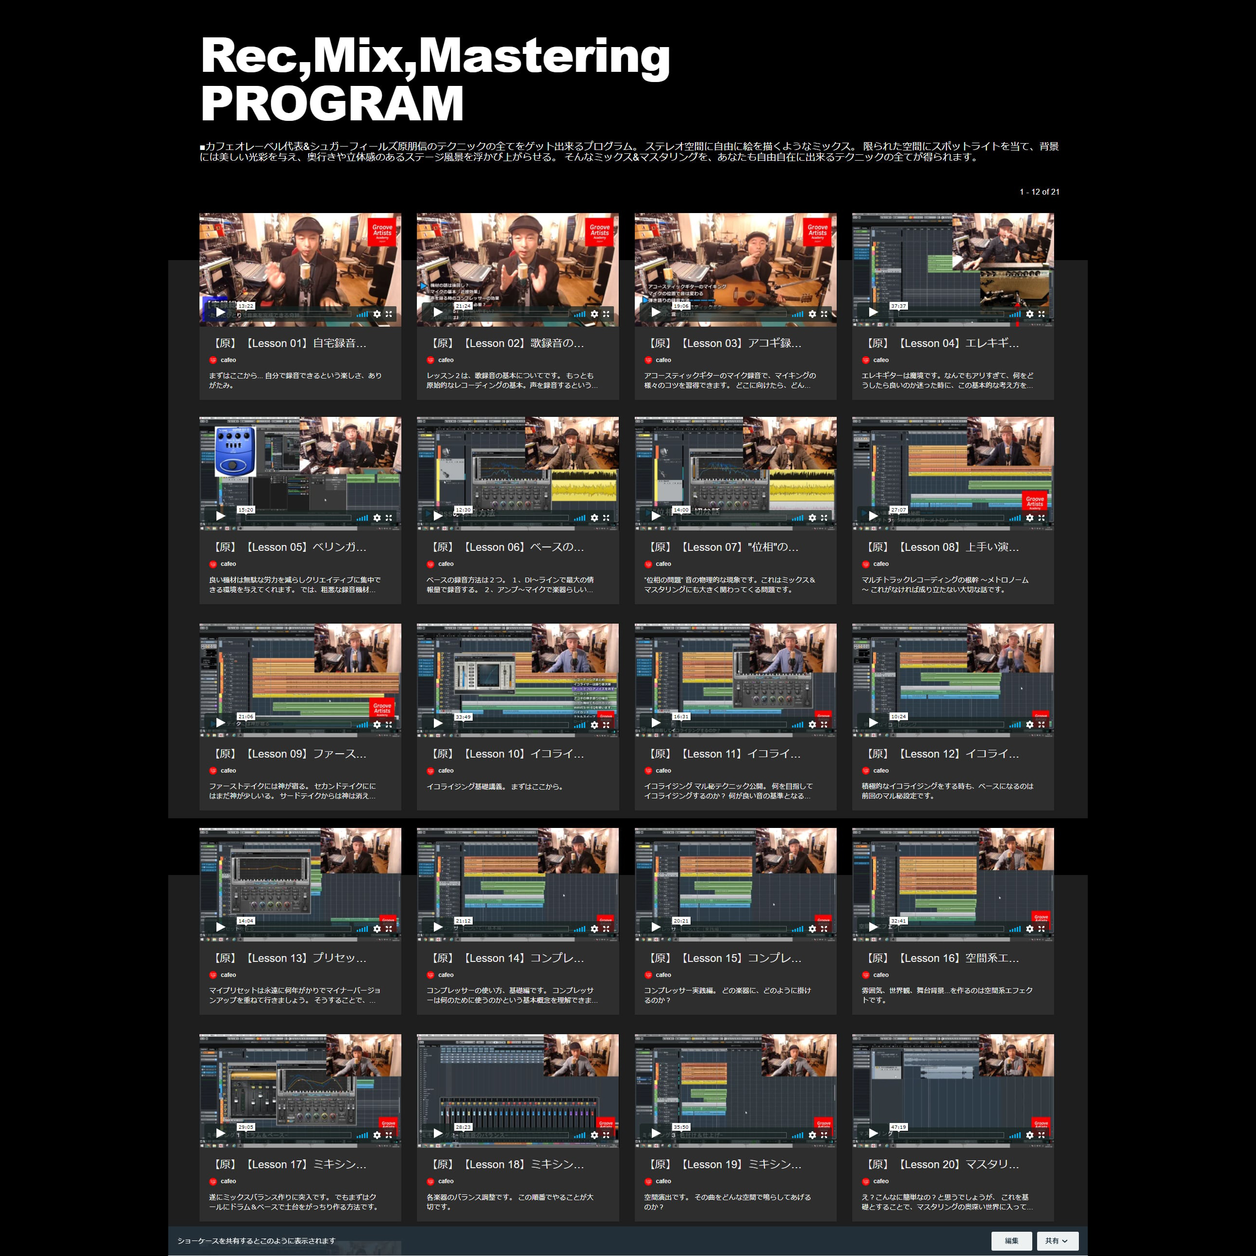
Task: Open quality settings menu on Lesson 06 player
Action: tap(596, 518)
